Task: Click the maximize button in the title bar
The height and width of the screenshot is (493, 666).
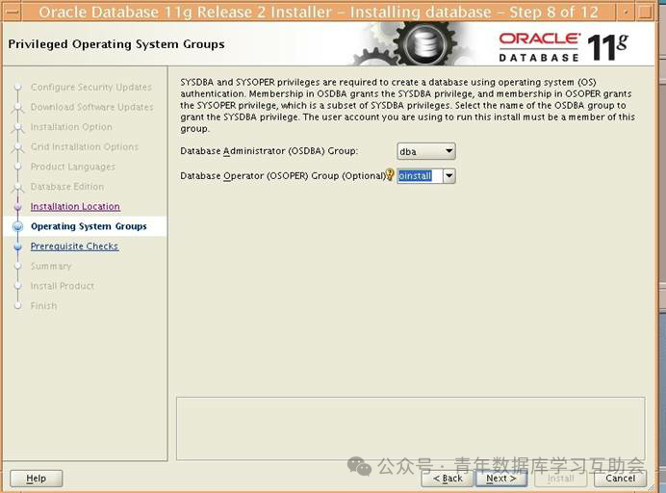Action: (x=644, y=12)
